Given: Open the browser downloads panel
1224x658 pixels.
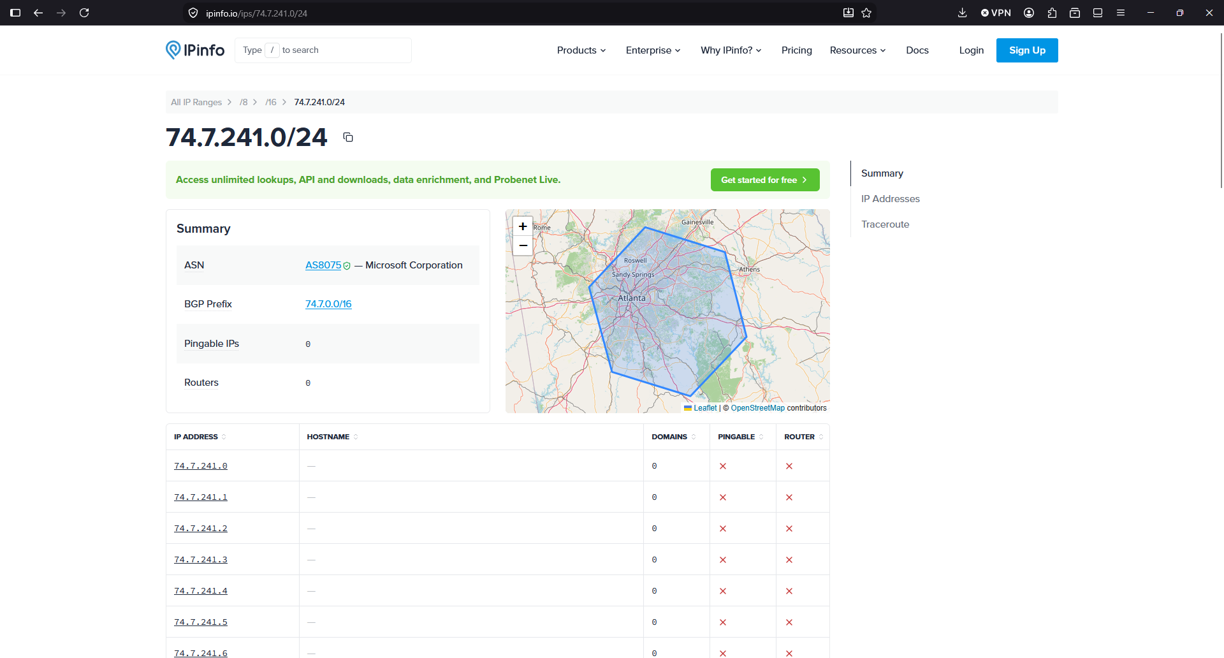Looking at the screenshot, I should pyautogui.click(x=963, y=13).
